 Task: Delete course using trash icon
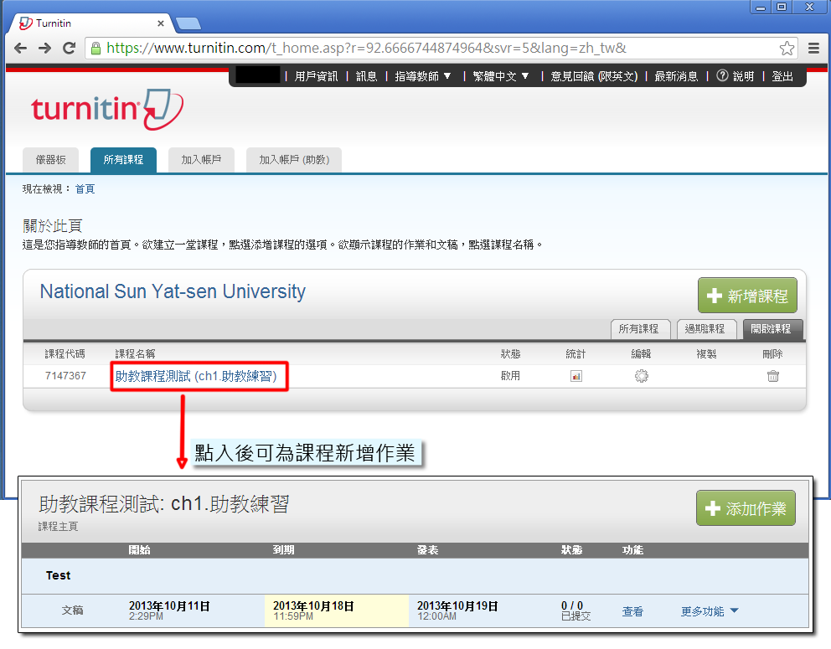pos(772,376)
